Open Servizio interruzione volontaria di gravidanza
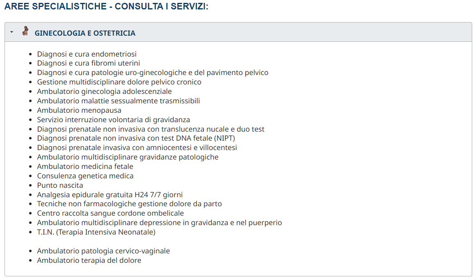 [113, 120]
